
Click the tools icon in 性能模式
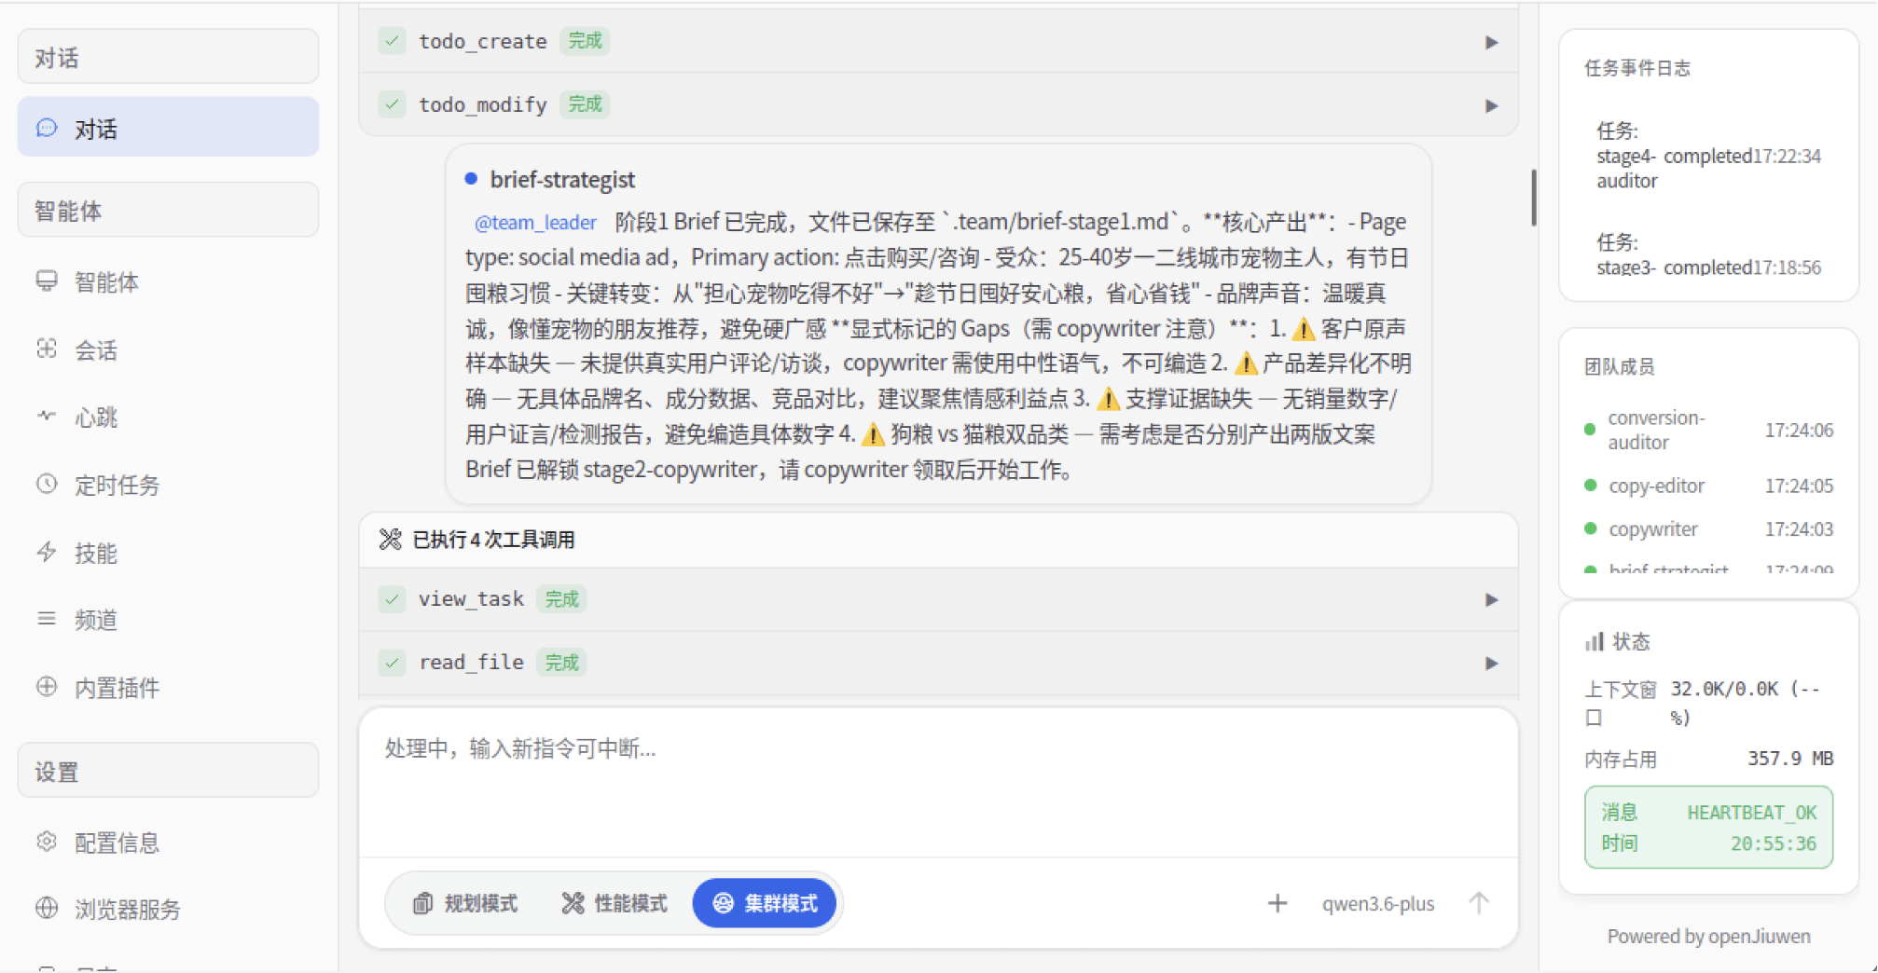pyautogui.click(x=573, y=903)
